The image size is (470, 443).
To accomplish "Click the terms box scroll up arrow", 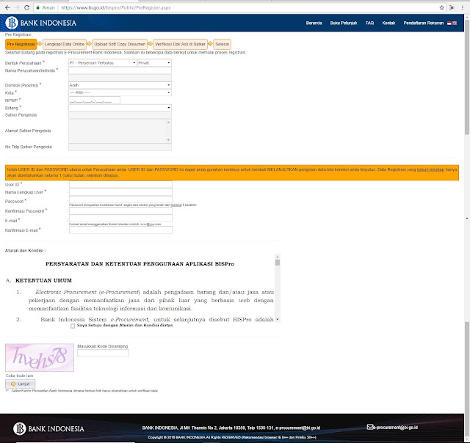I will coord(278,257).
